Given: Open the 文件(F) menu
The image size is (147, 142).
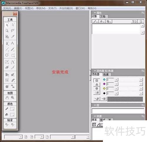Looking at the screenshot, I should [7, 8].
